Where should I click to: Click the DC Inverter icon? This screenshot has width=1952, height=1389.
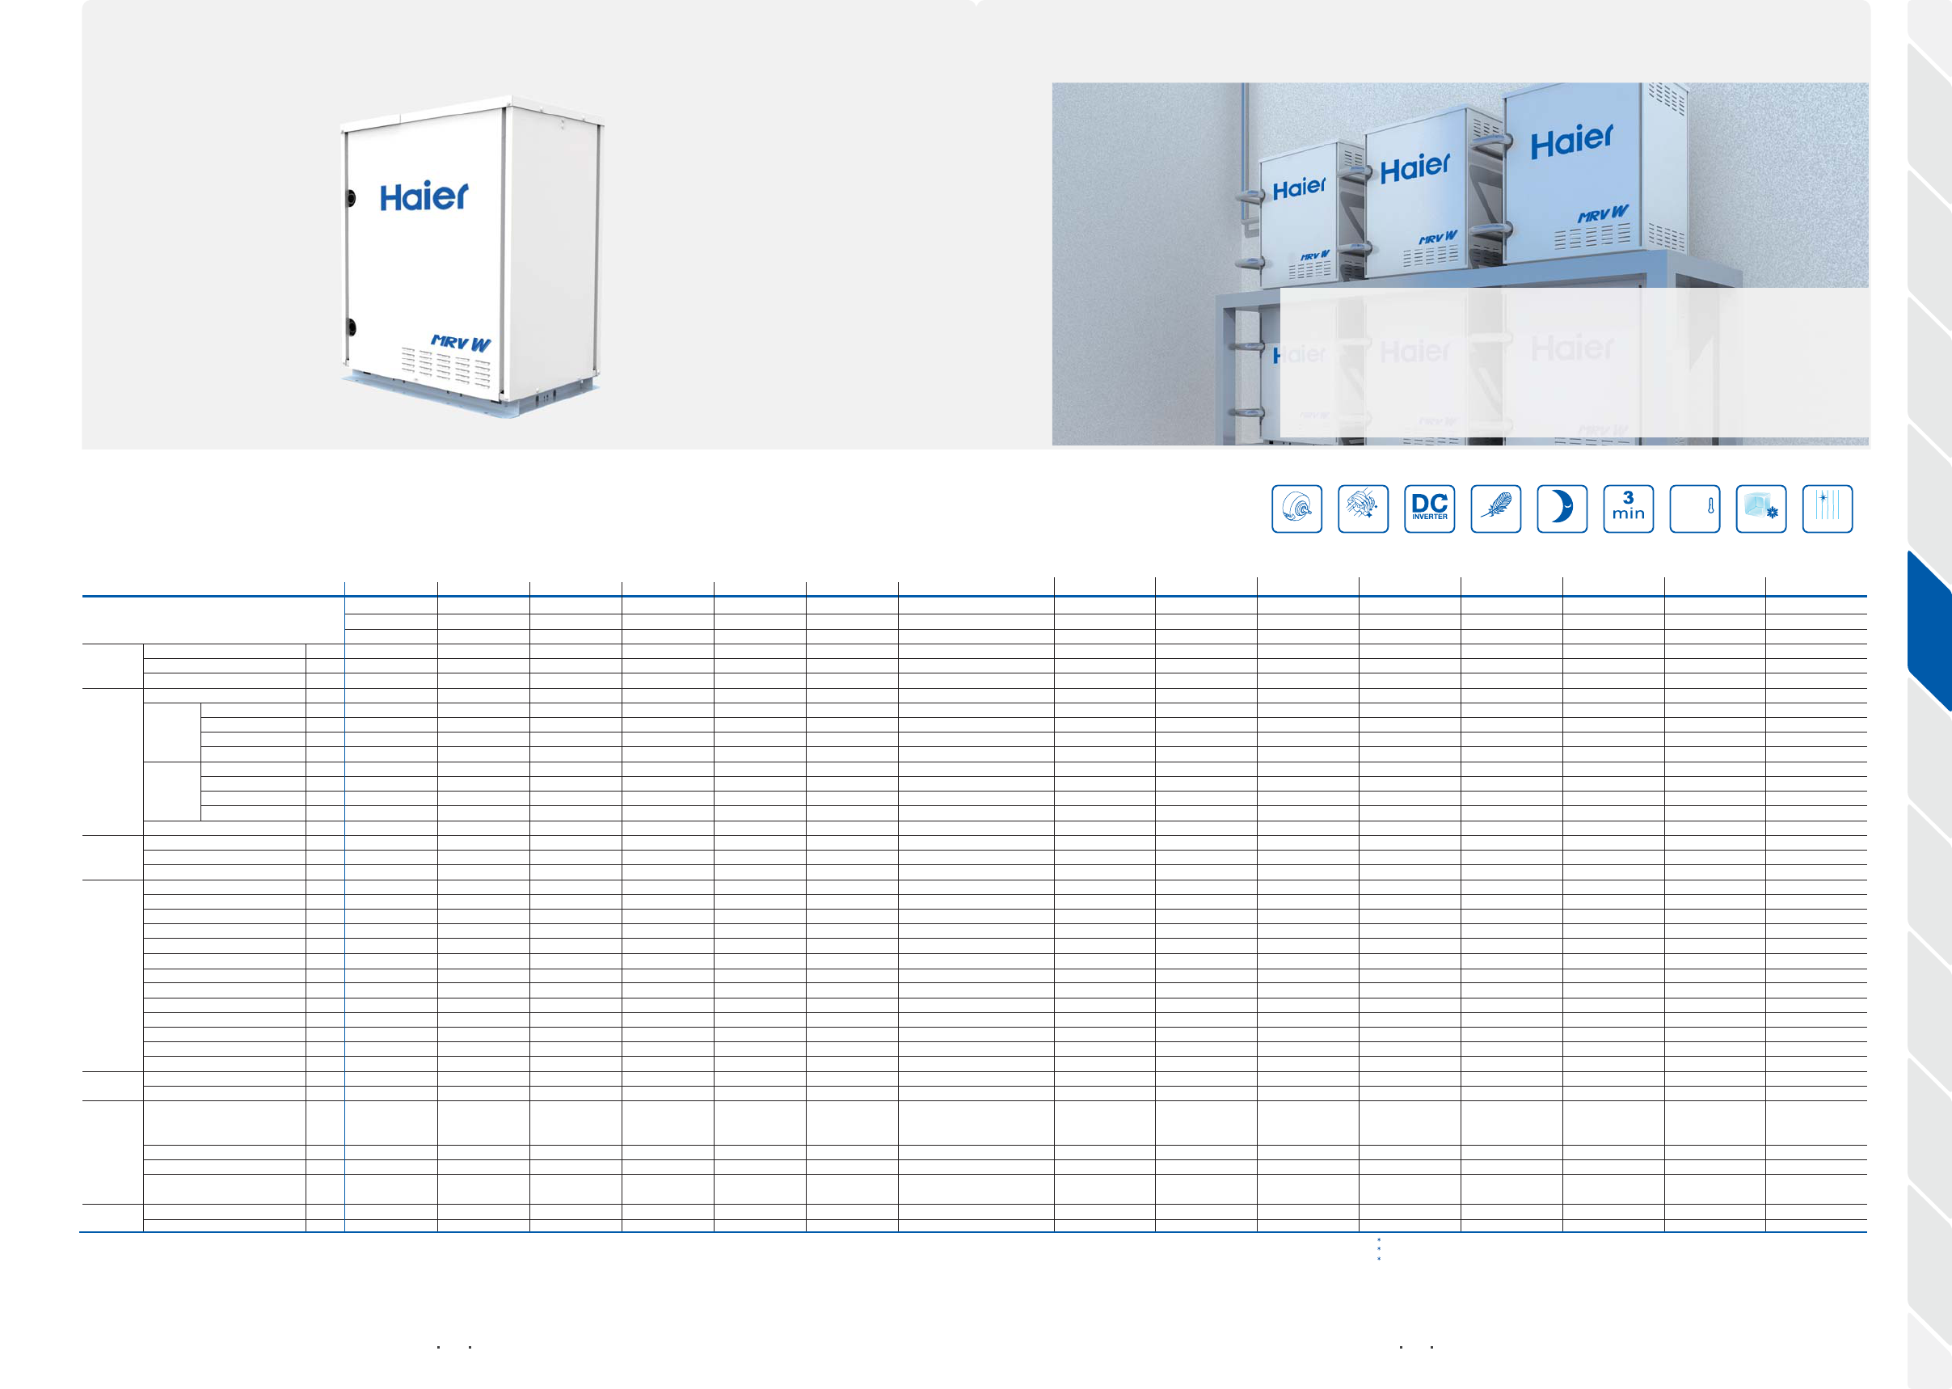click(x=1430, y=509)
